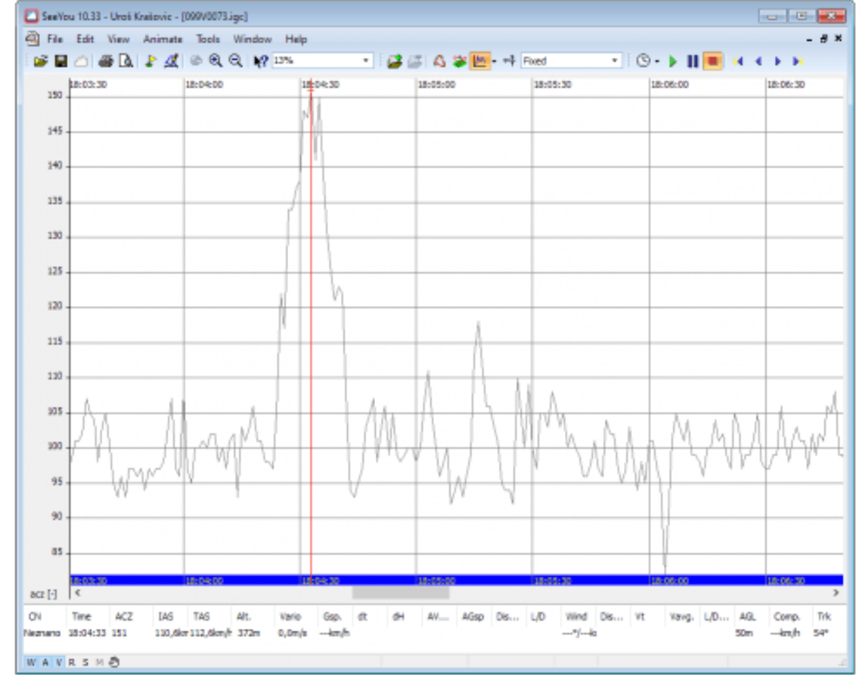This screenshot has width=868, height=675.
Task: Pause the animation playback
Action: click(x=692, y=61)
